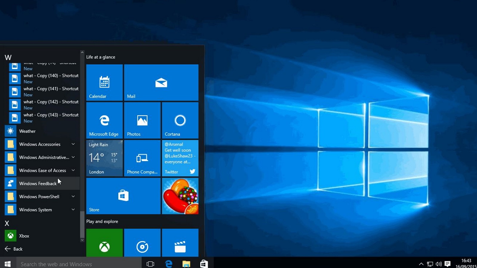
Task: Open the Photos tile
Action: pos(142,120)
